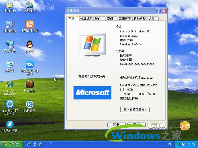This screenshot has height=148, width=198.
Task: Expand the quick launch chevron in taskbar
Action: point(51,143)
